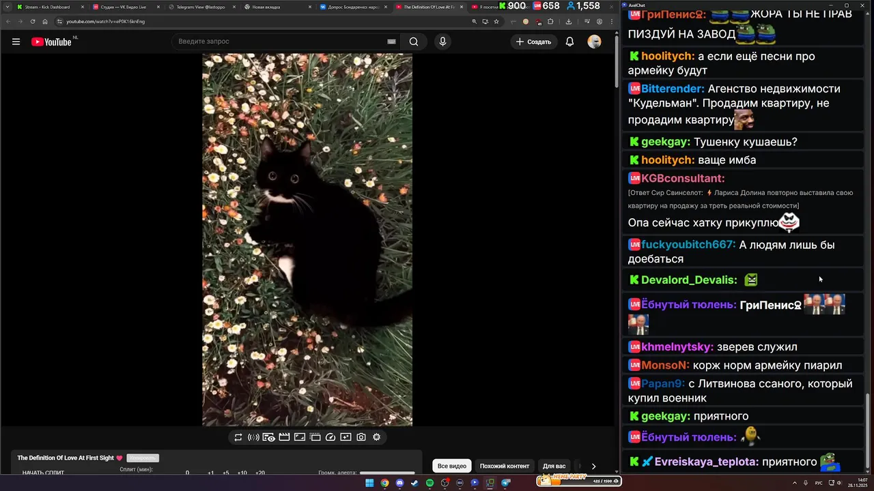874x491 pixels.
Task: Click the Kick viewer counter 900
Action: 511,6
